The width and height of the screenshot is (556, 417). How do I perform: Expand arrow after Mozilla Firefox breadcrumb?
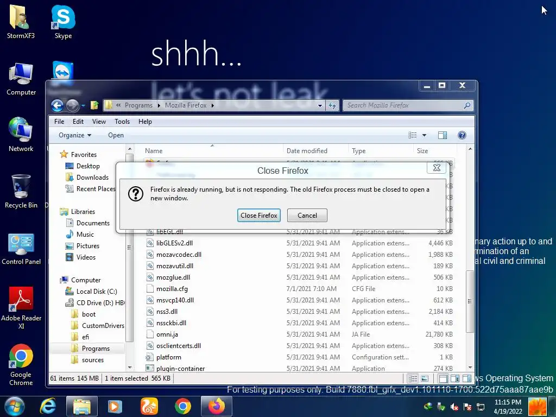coord(212,105)
